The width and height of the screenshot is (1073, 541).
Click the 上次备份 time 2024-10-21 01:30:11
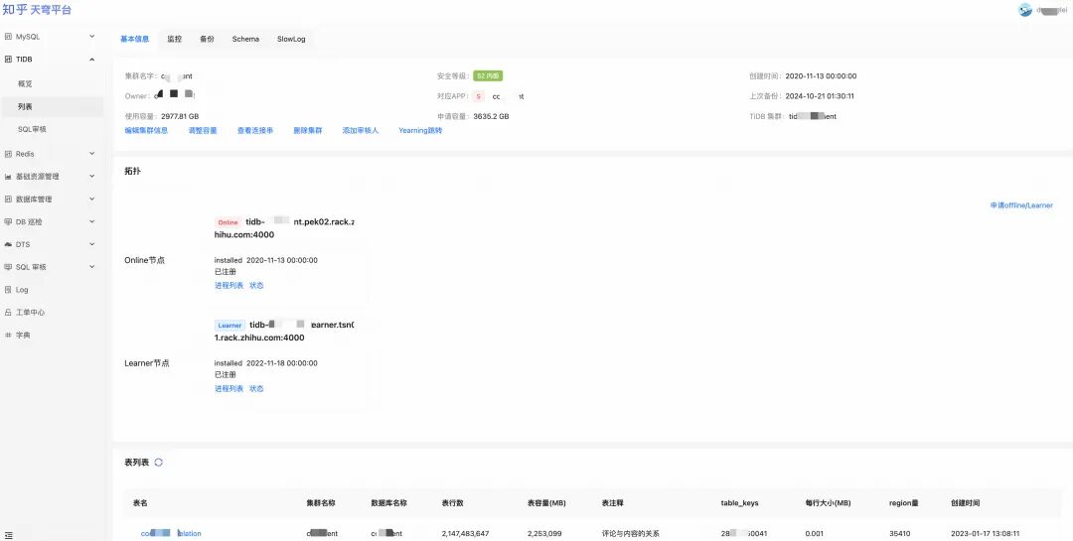[819, 96]
